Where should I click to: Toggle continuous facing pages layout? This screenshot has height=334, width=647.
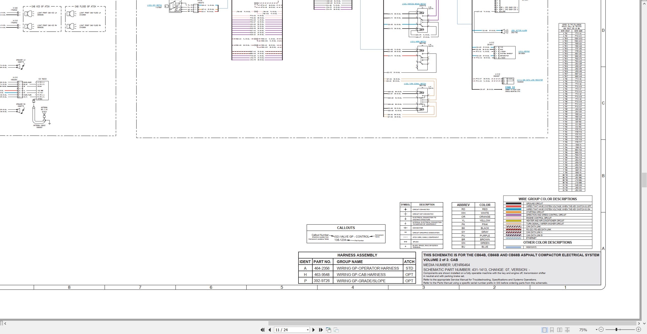[x=567, y=330]
